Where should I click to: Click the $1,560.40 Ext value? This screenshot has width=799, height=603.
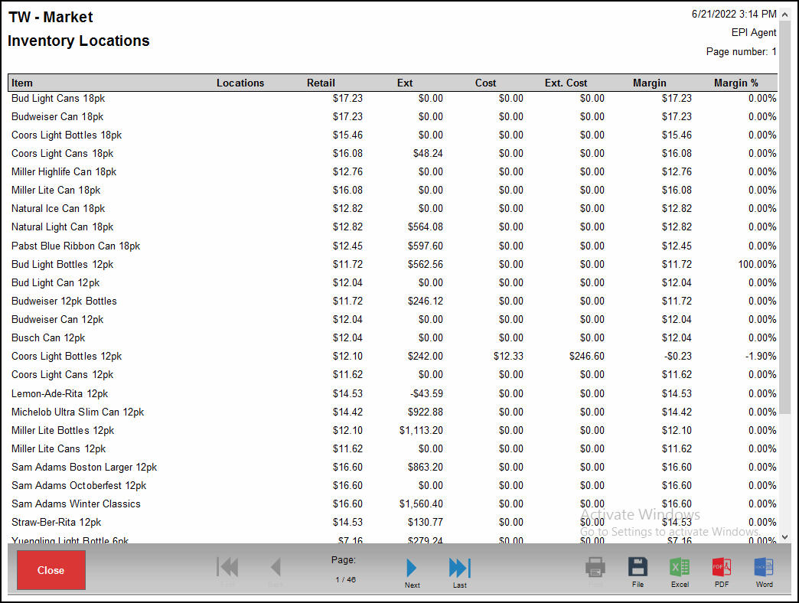tap(422, 504)
